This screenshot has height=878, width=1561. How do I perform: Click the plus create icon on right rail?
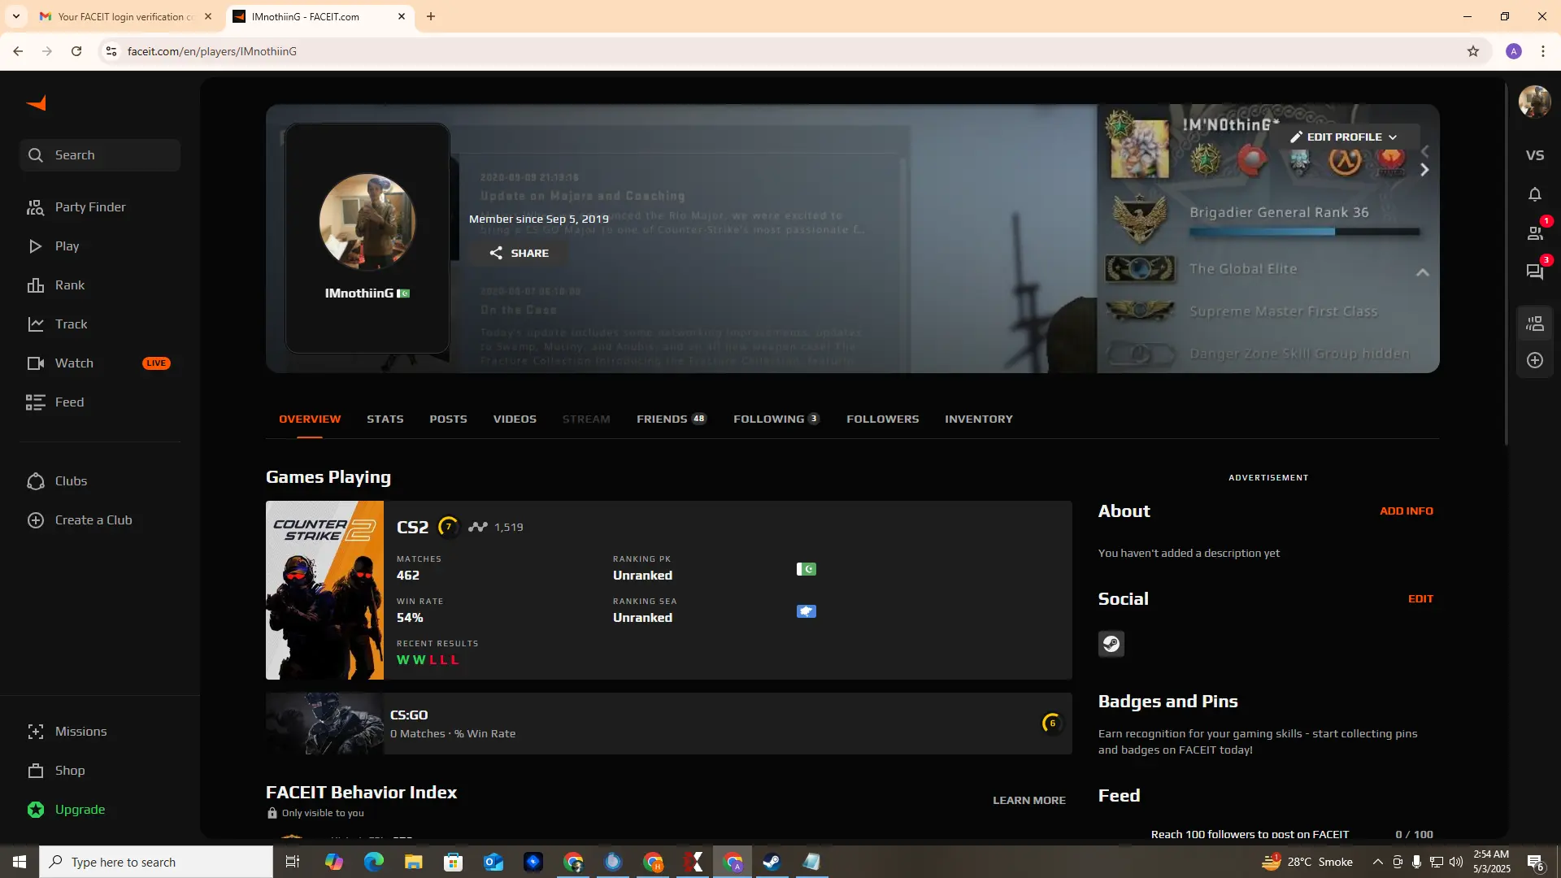1534,360
